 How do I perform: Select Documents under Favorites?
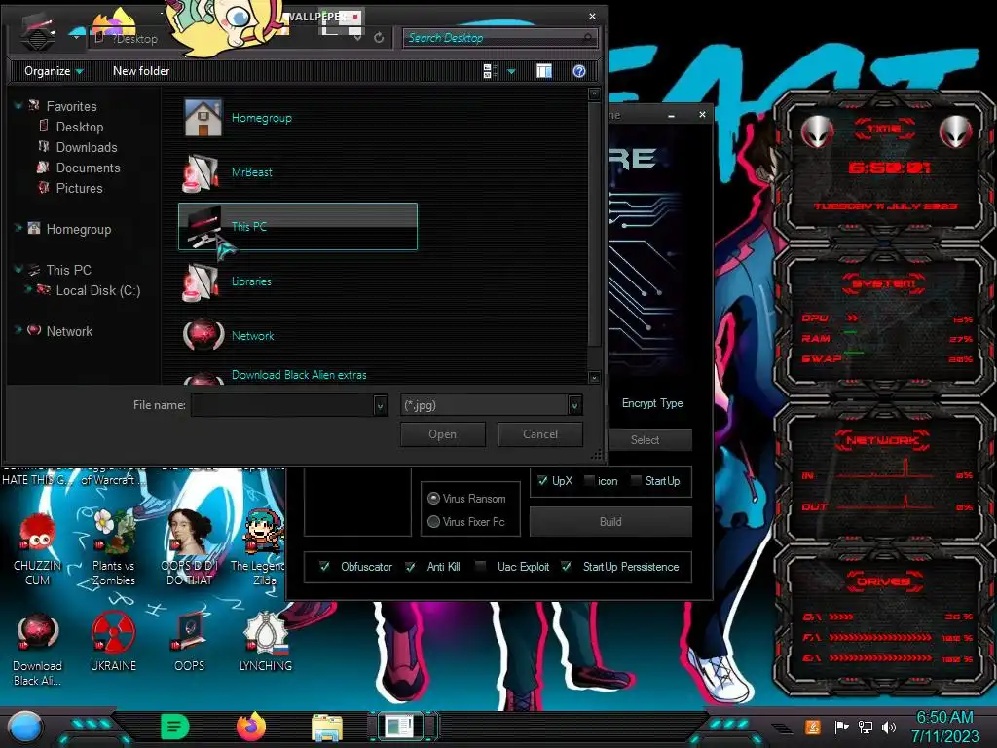pyautogui.click(x=88, y=168)
